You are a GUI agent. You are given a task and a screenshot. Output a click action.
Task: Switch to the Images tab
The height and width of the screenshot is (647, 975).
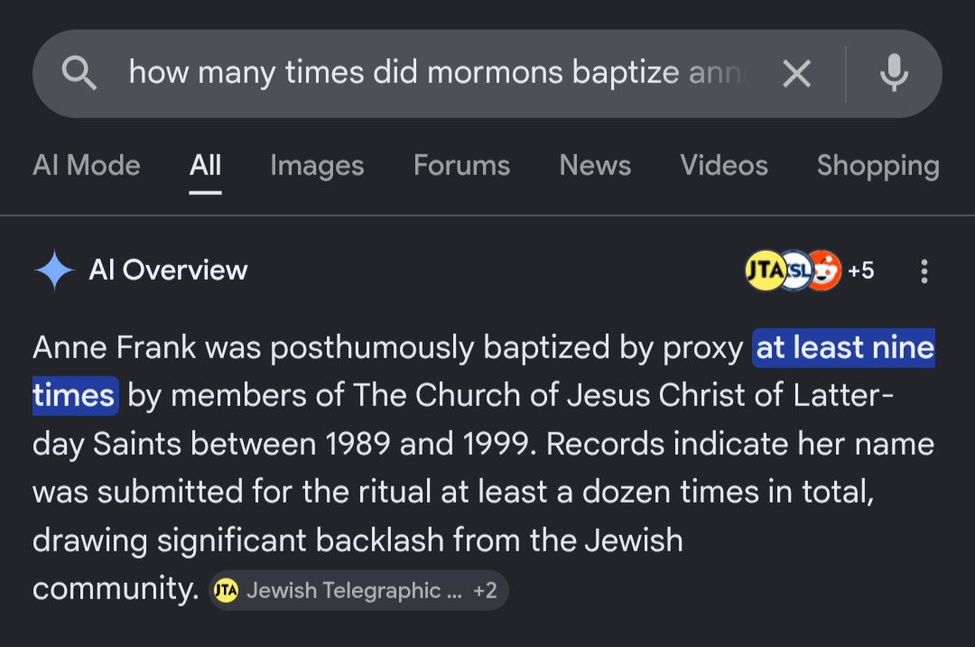(x=317, y=166)
